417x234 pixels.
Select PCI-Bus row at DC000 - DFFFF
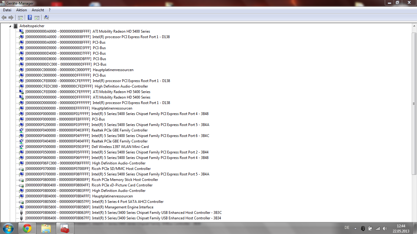click(66, 64)
